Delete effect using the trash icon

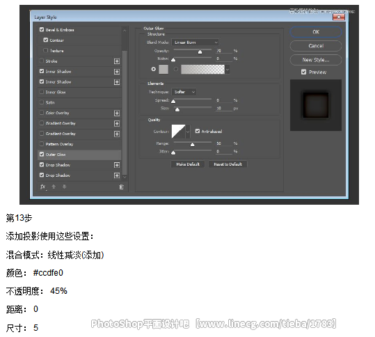[122, 187]
